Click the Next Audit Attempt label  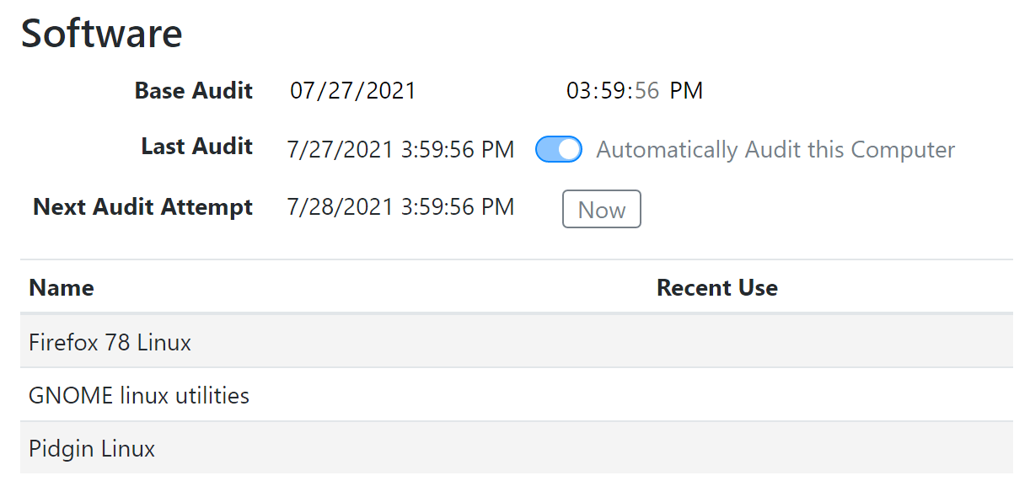[x=142, y=206]
